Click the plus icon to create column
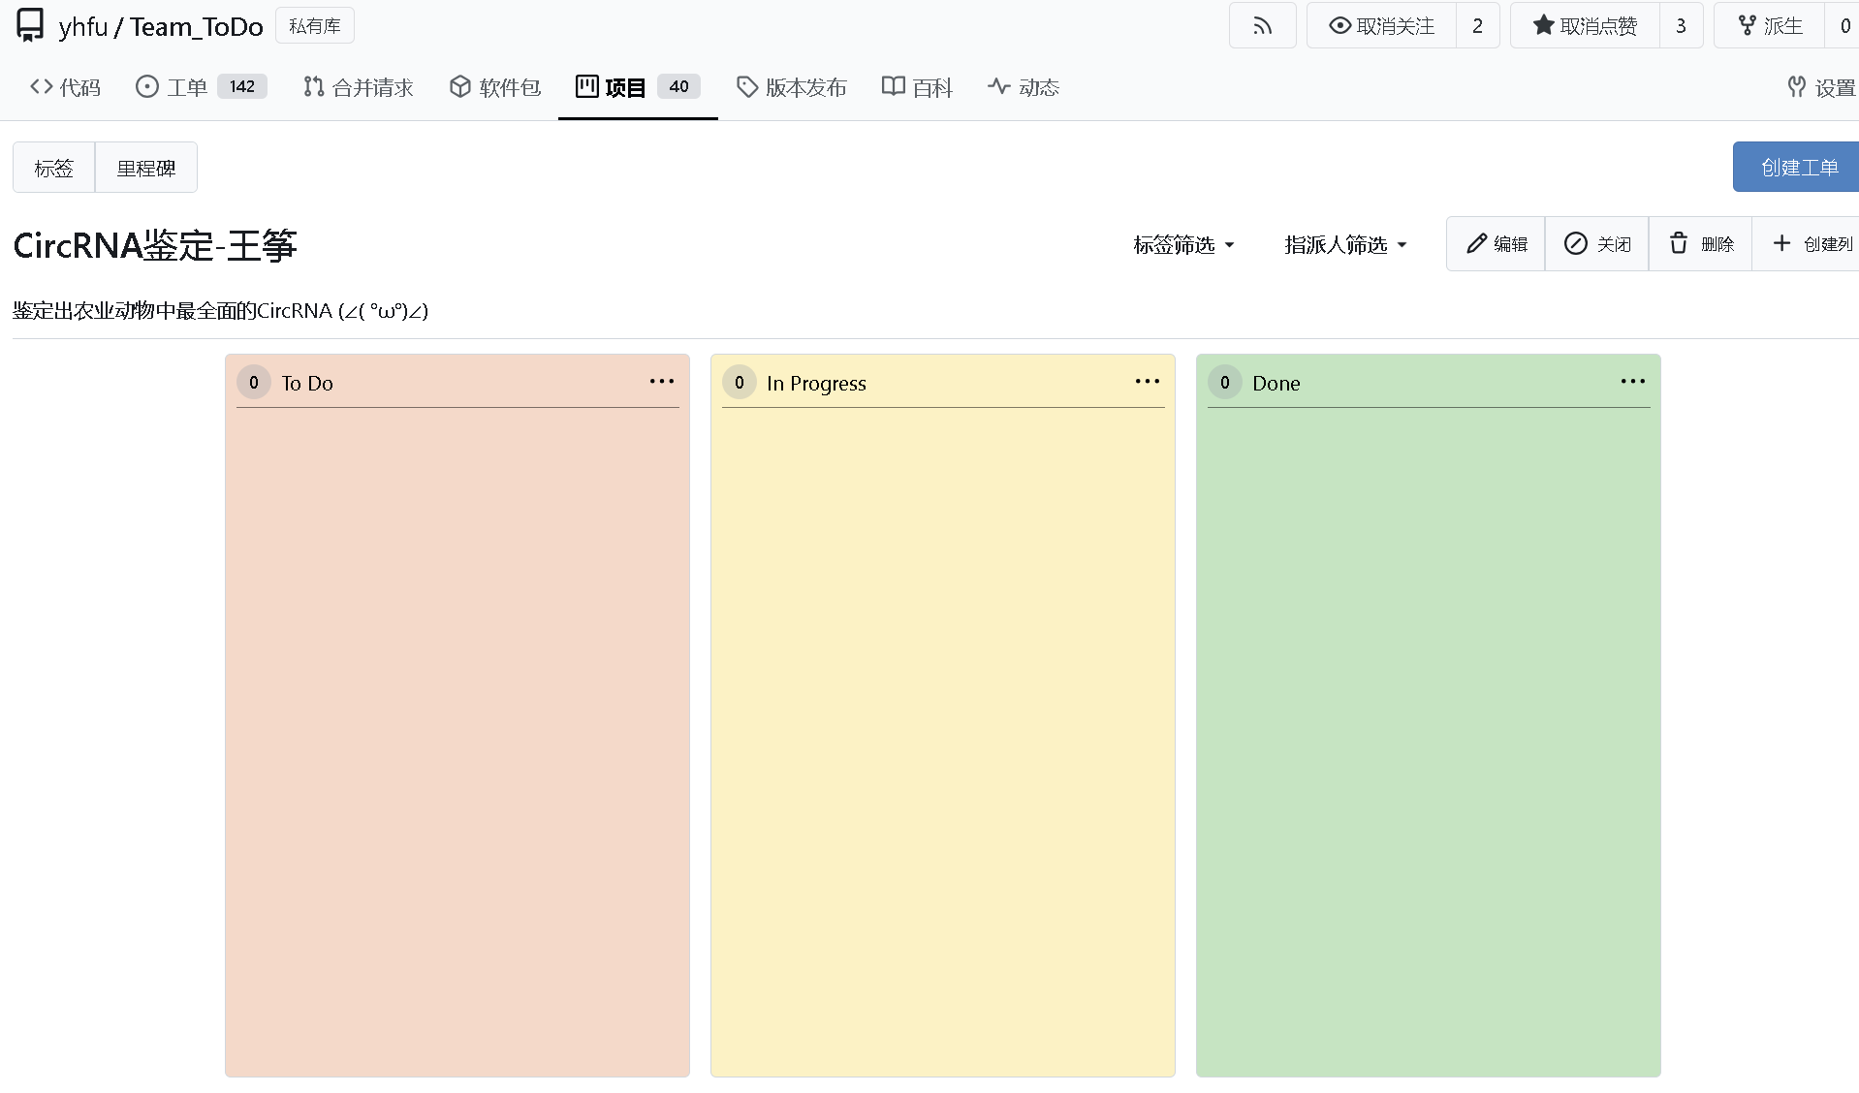 click(1781, 243)
